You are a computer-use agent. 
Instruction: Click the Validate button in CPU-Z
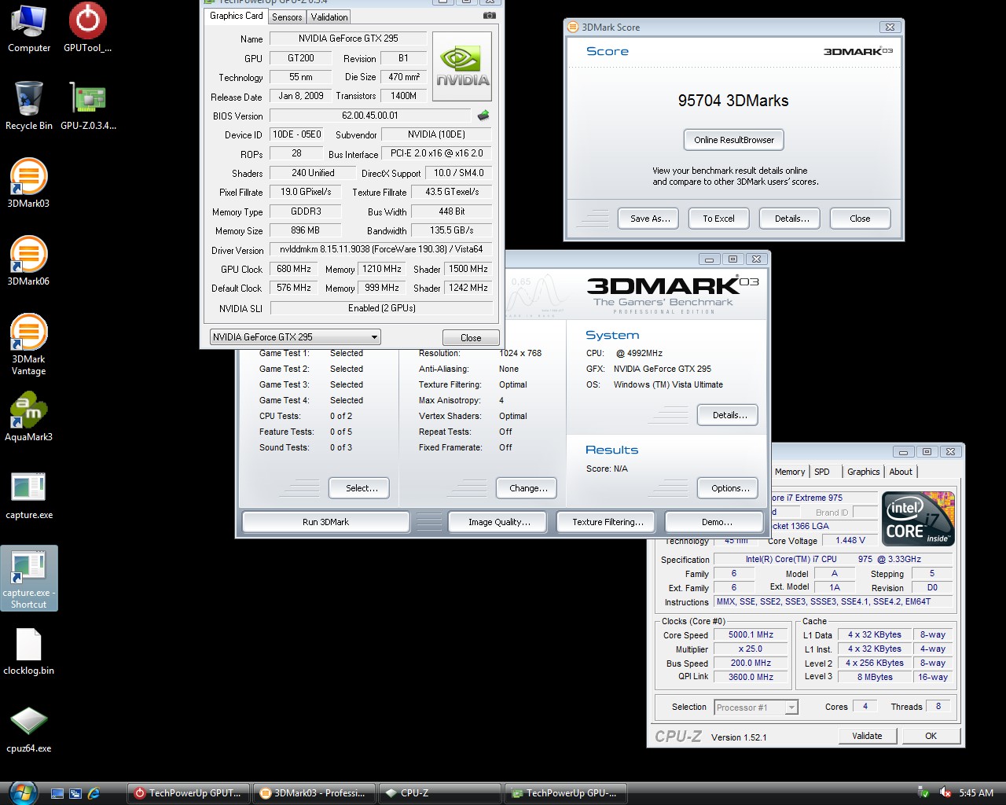pyautogui.click(x=866, y=736)
